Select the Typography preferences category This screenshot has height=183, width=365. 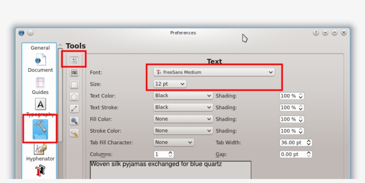point(40,107)
